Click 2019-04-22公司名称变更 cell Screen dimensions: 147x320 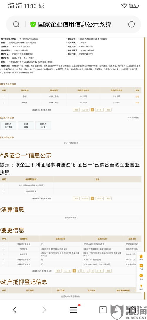(94, 244)
